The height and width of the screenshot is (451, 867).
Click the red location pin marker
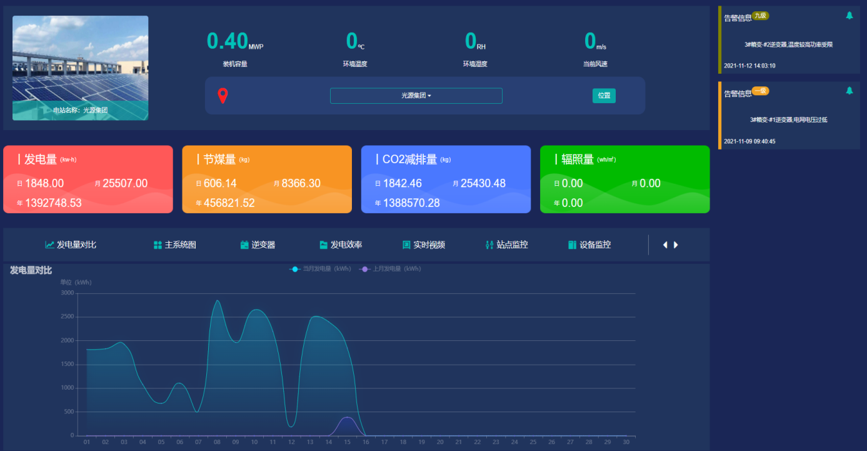(x=223, y=95)
